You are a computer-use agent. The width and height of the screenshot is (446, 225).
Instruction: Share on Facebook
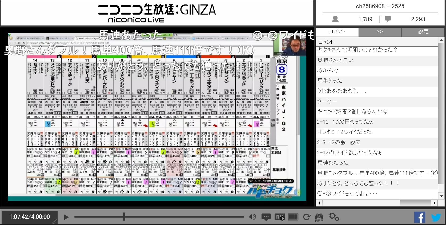(420, 217)
